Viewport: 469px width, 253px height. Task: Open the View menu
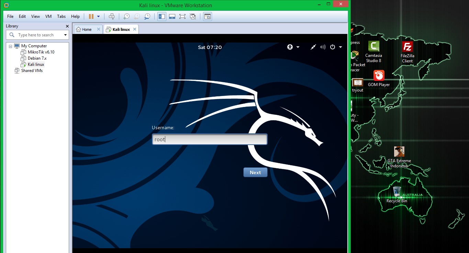(x=35, y=16)
